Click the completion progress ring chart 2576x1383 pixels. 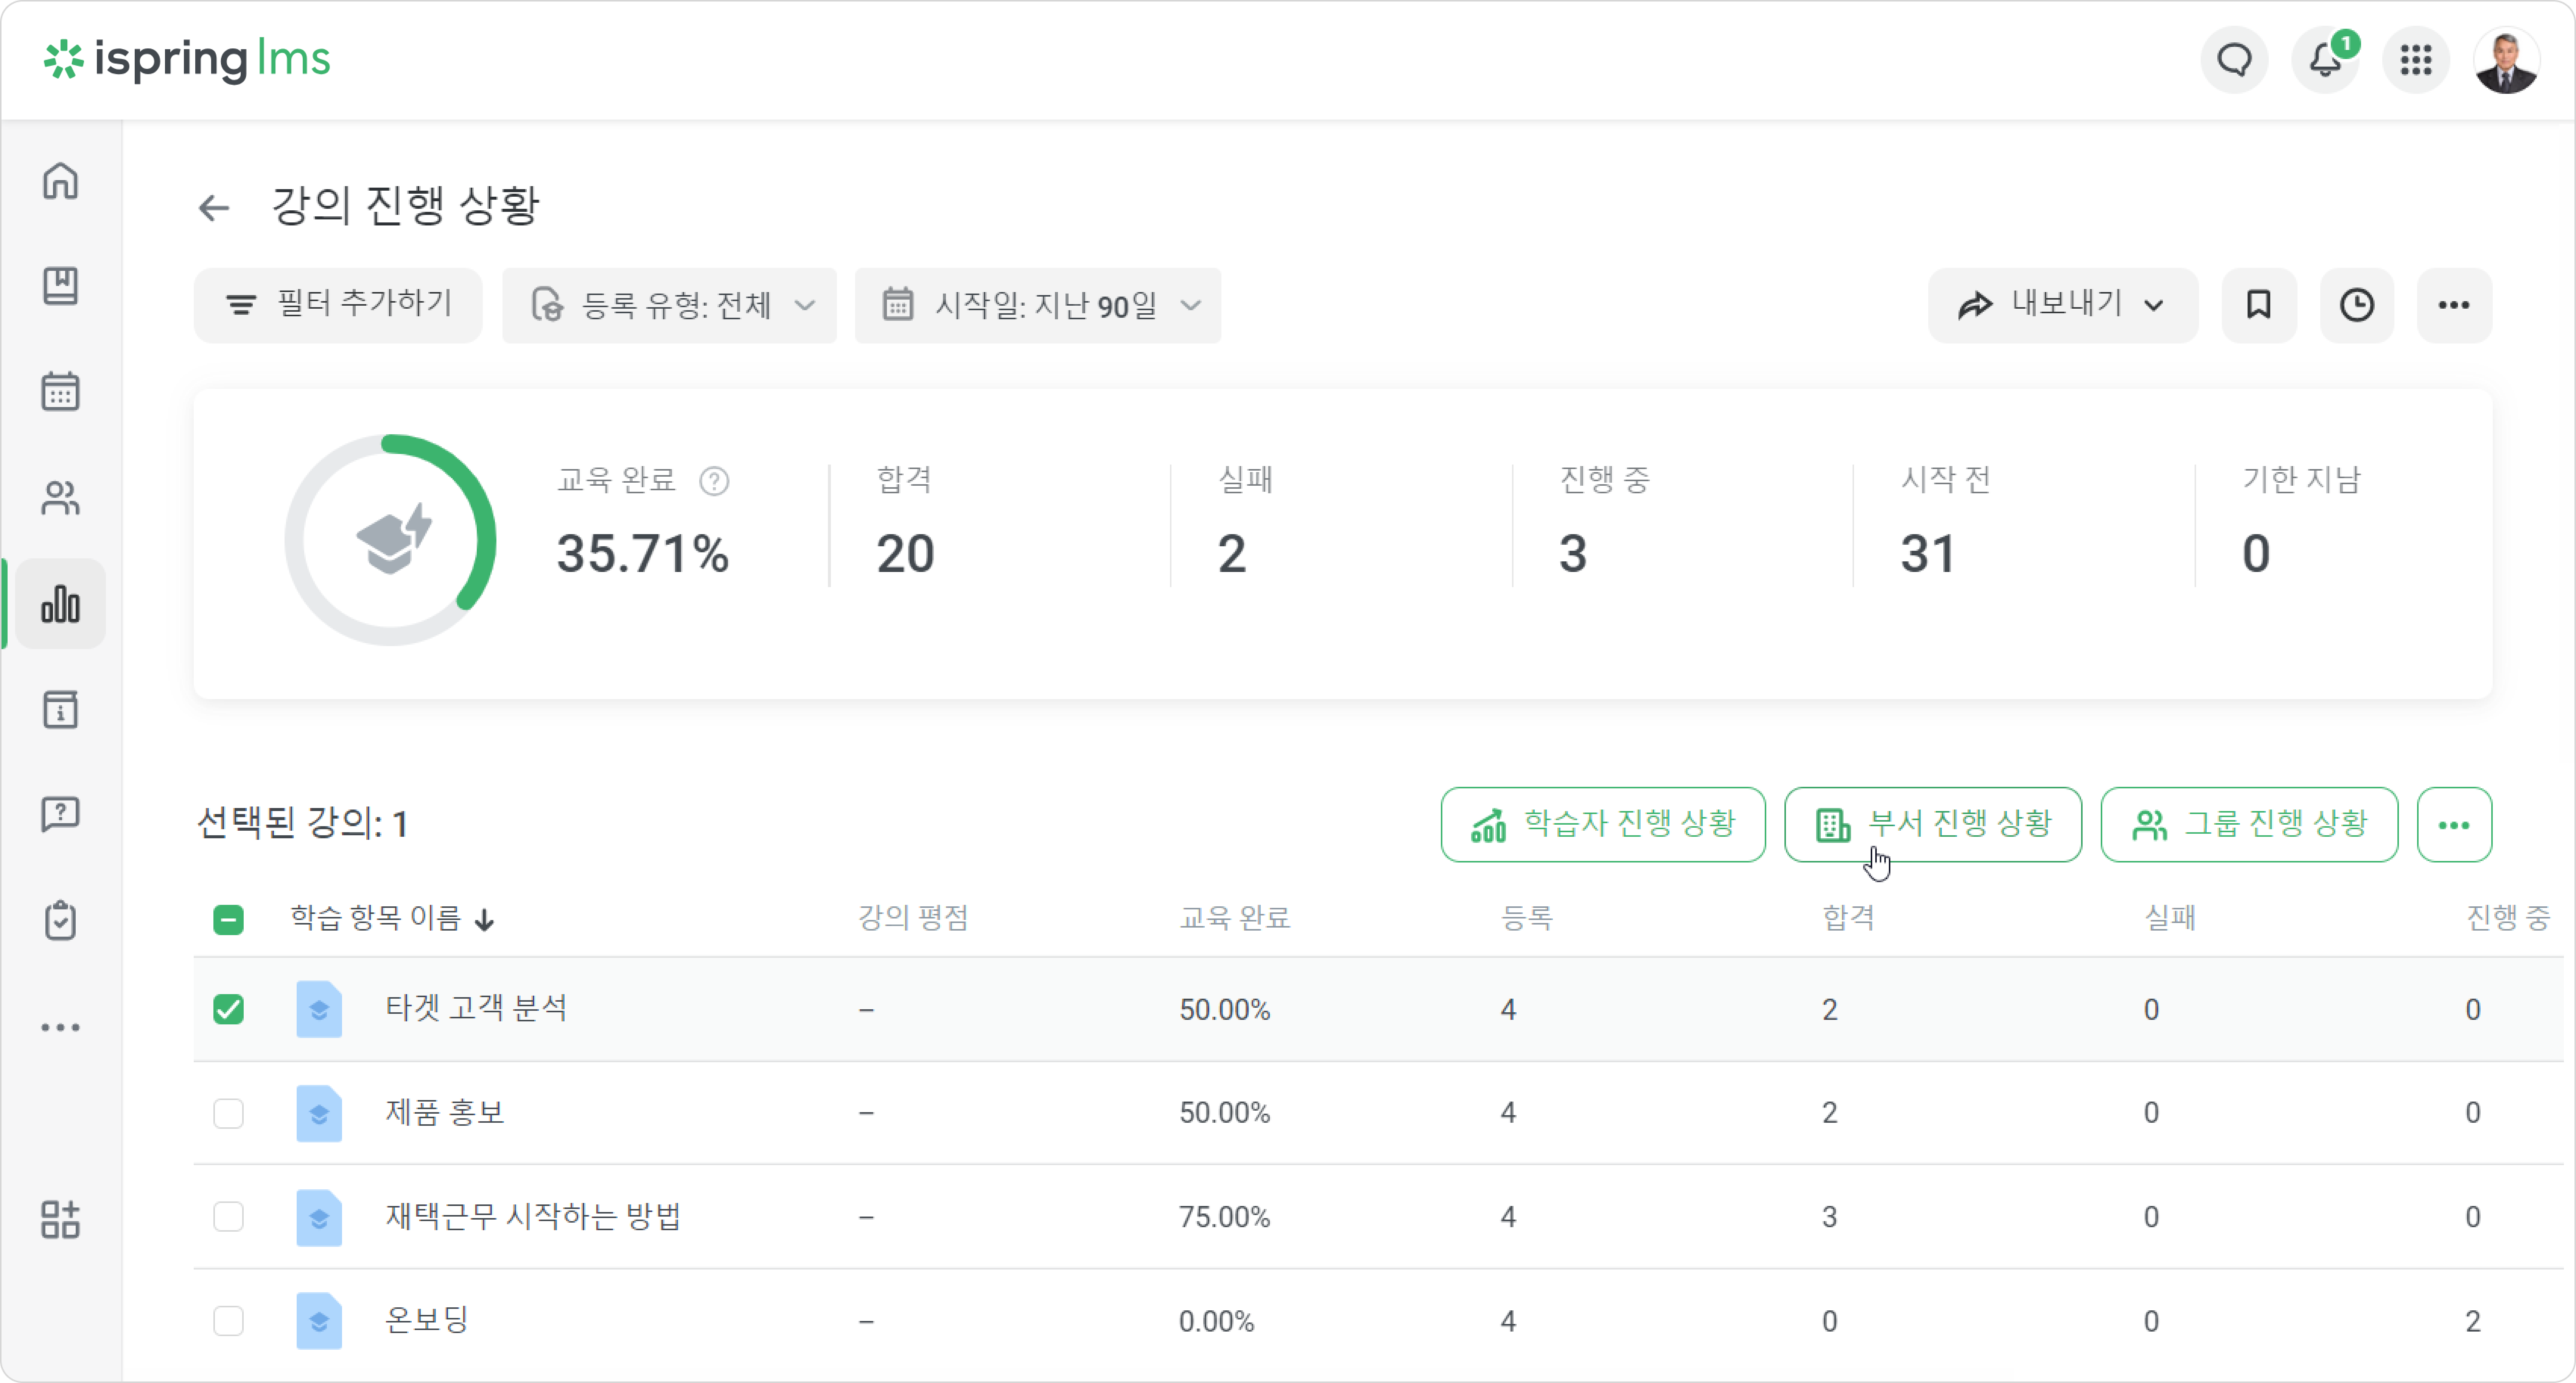click(391, 540)
